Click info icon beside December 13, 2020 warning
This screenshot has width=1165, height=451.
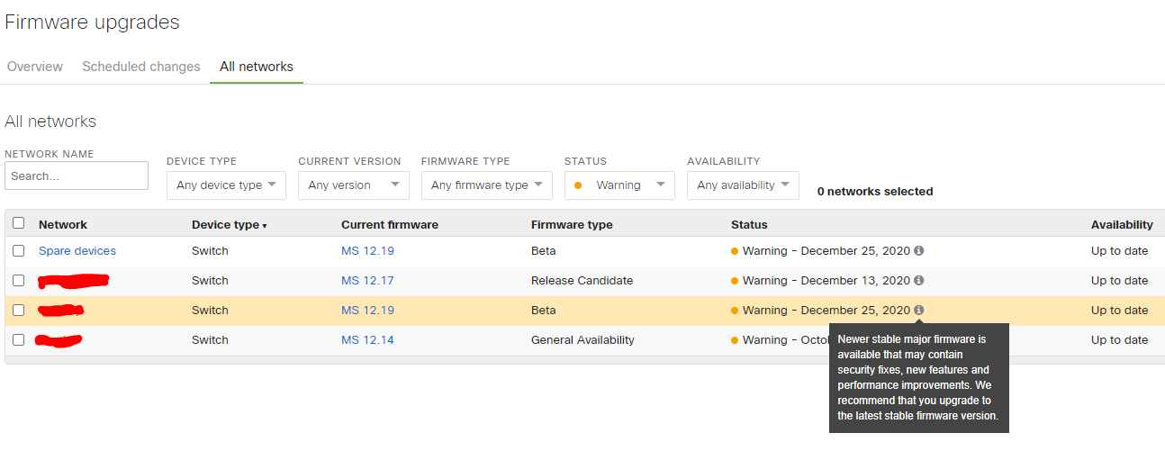(918, 281)
